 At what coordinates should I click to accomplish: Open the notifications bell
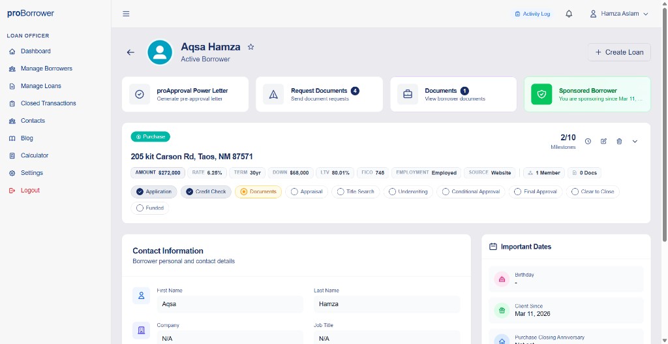[569, 14]
